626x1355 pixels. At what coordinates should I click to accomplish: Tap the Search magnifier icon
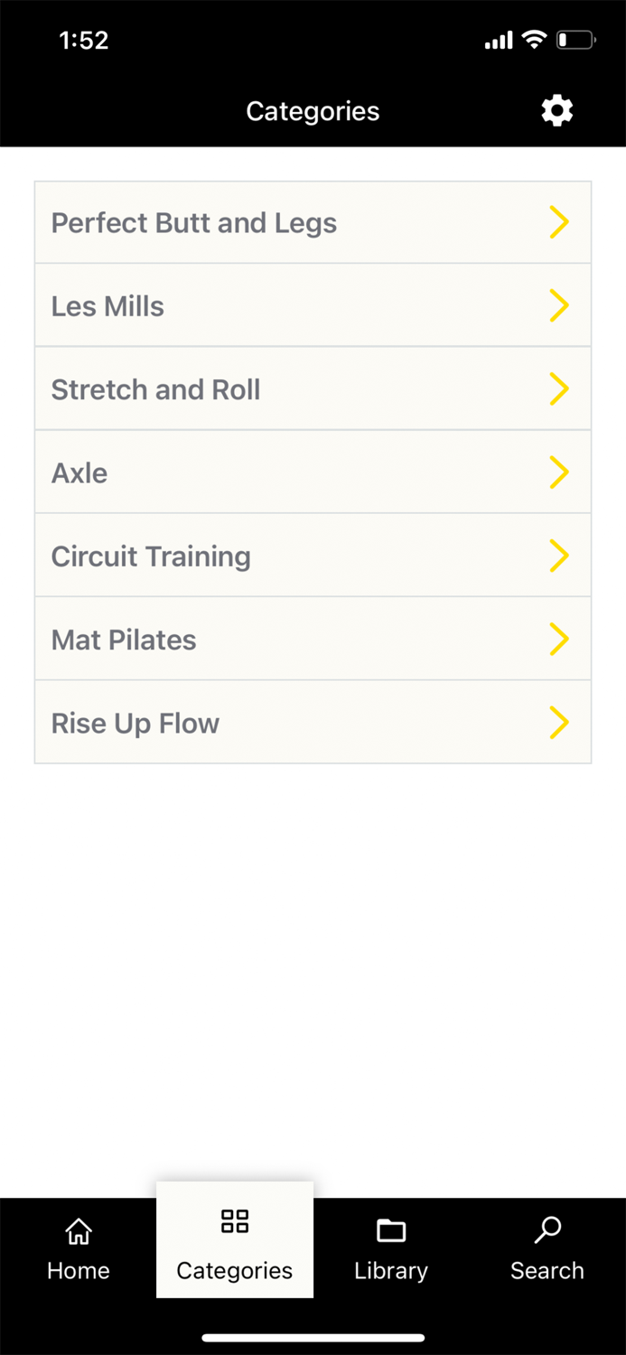pyautogui.click(x=547, y=1230)
